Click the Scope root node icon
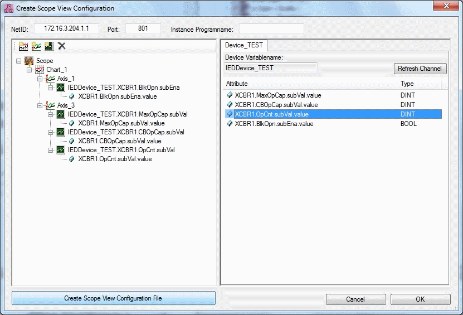 (x=29, y=61)
